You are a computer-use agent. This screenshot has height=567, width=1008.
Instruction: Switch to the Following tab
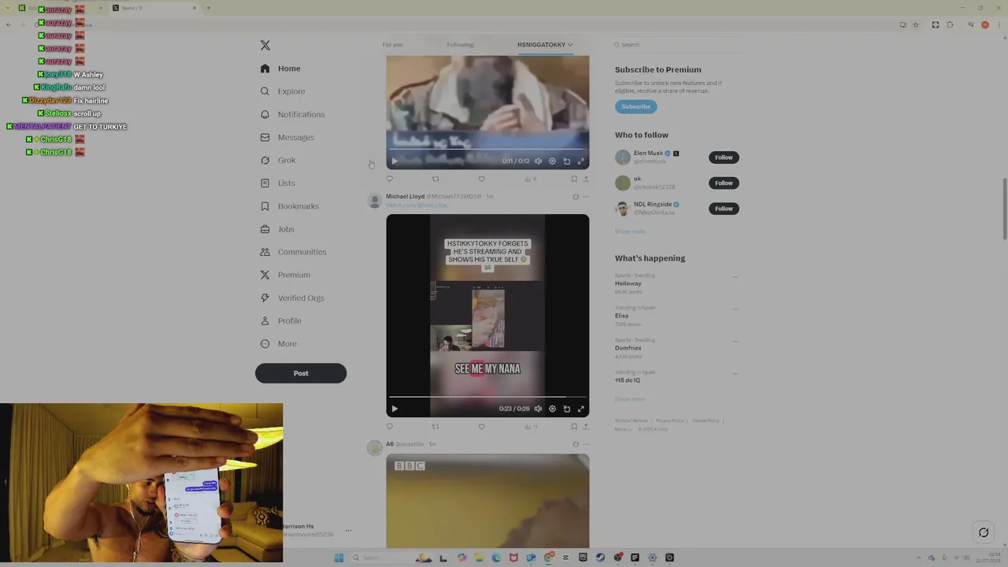(x=460, y=45)
